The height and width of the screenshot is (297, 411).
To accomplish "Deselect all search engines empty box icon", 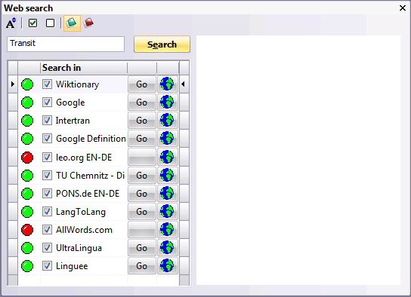I will [51, 23].
